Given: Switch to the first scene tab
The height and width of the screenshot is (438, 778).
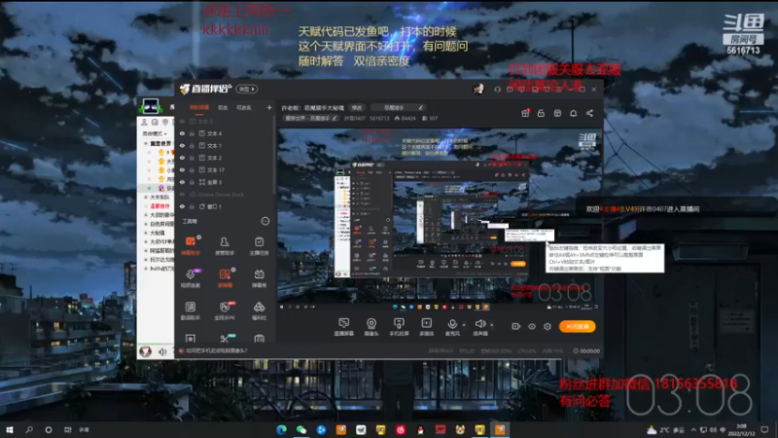Looking at the screenshot, I should (x=199, y=107).
